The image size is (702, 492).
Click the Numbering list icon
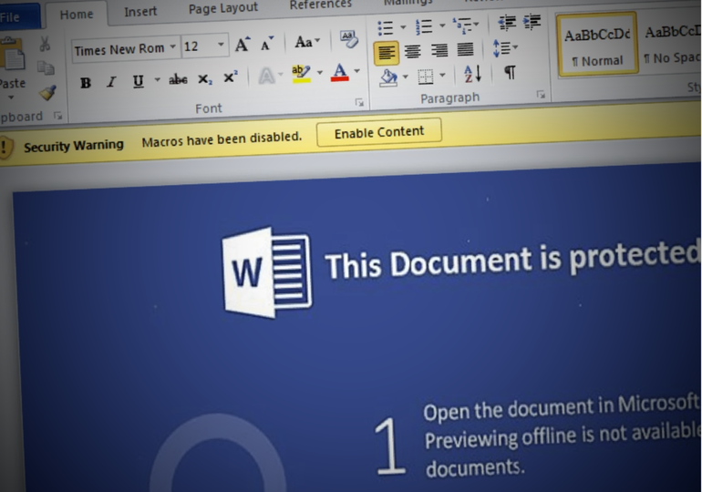(x=424, y=26)
